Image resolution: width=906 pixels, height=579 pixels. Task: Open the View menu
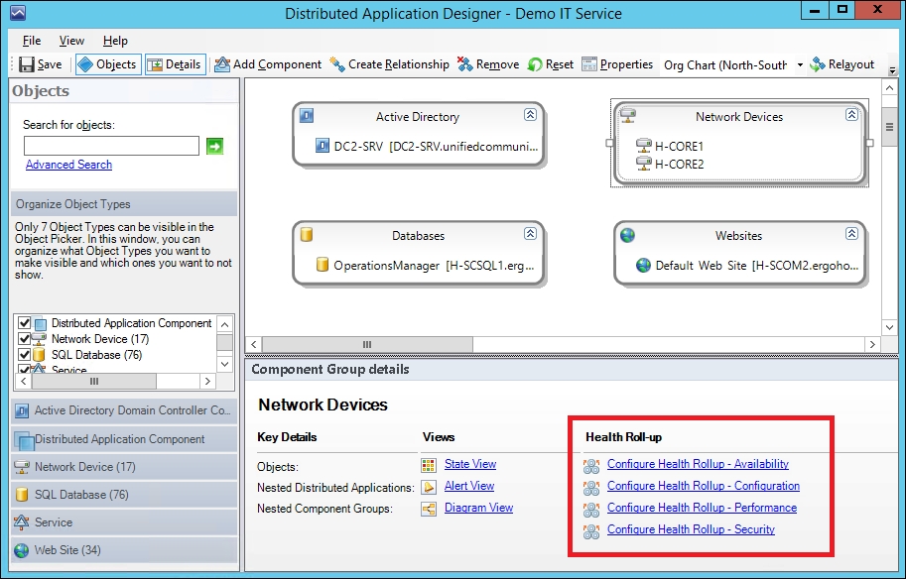(x=71, y=41)
